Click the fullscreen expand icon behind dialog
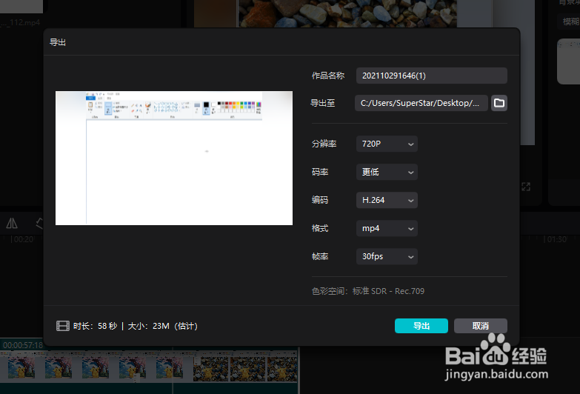The image size is (580, 394). [x=526, y=187]
